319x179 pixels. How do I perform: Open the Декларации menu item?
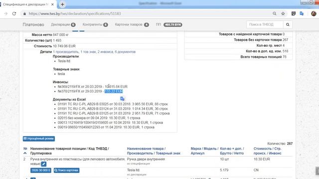(x=63, y=24)
